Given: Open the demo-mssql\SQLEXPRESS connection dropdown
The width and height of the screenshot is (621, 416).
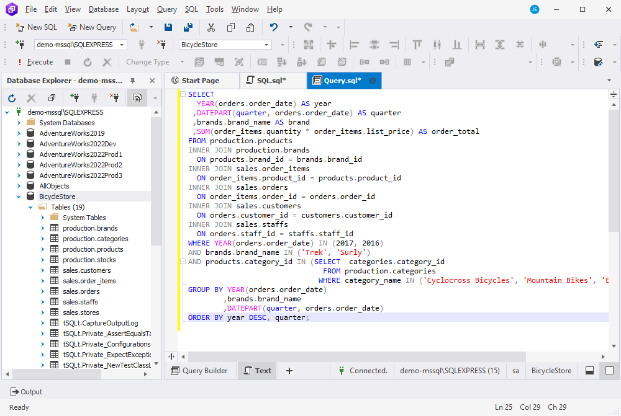Looking at the screenshot, I should (122, 45).
